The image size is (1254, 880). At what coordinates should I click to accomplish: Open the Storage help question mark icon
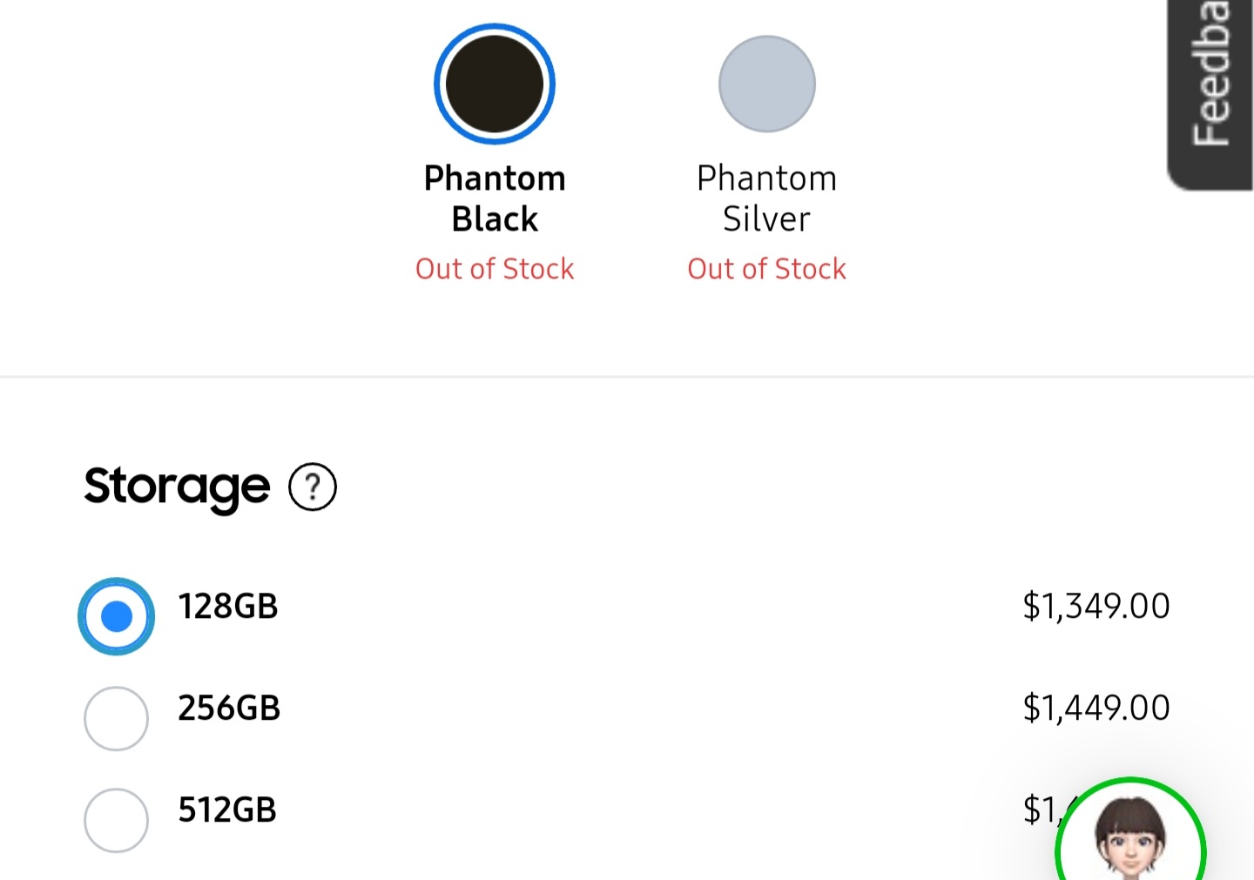coord(313,487)
